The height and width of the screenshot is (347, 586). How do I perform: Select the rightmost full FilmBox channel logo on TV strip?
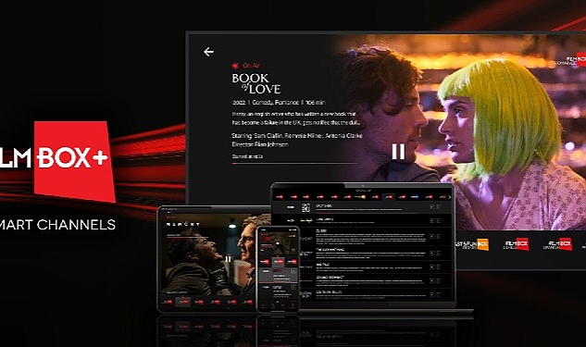557,244
